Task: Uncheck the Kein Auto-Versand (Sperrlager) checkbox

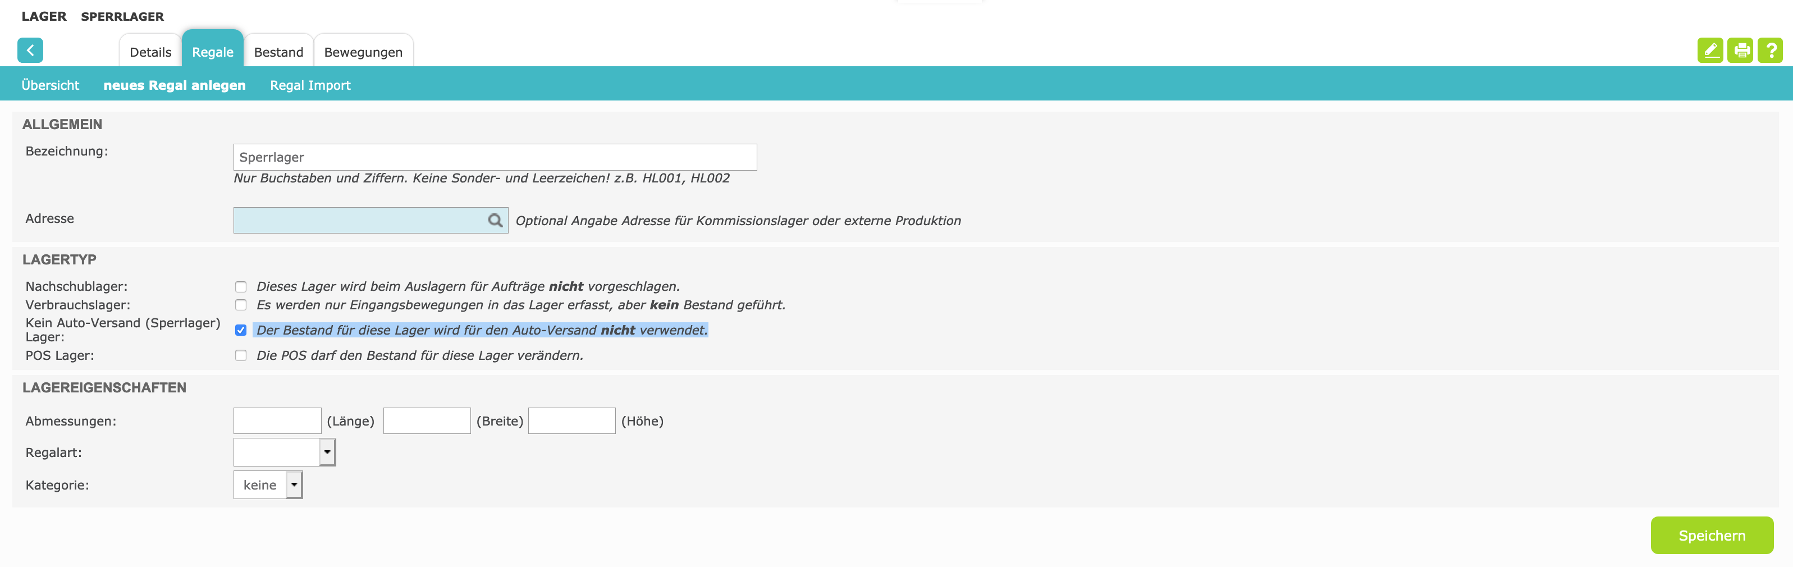Action: (241, 330)
